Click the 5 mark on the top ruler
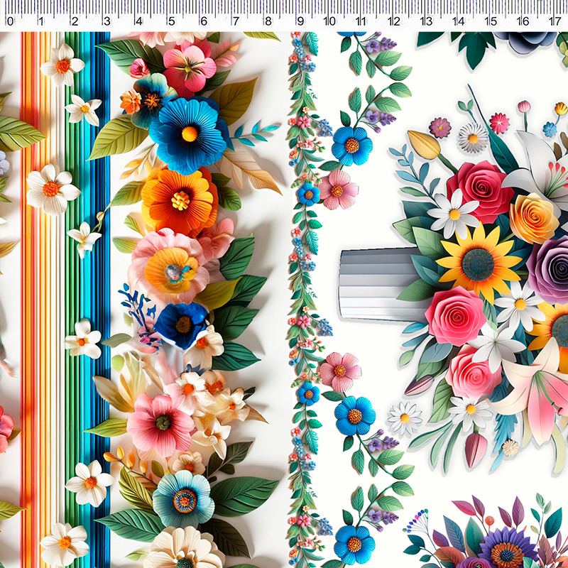This screenshot has width=568, height=568. click(x=171, y=21)
